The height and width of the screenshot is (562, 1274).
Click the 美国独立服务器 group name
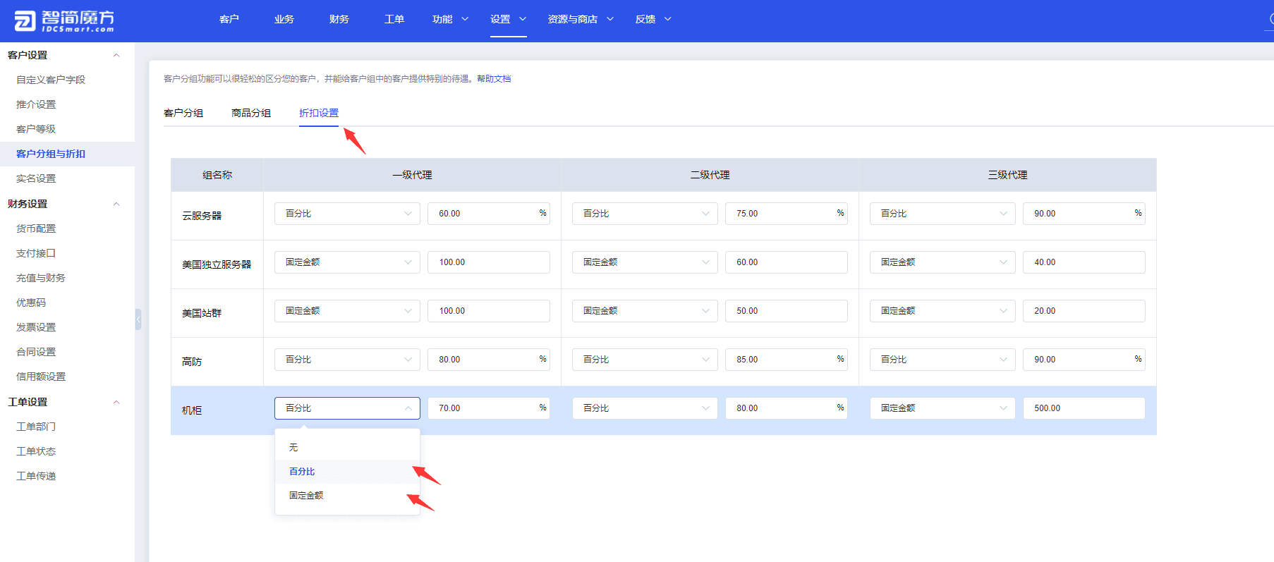217,264
